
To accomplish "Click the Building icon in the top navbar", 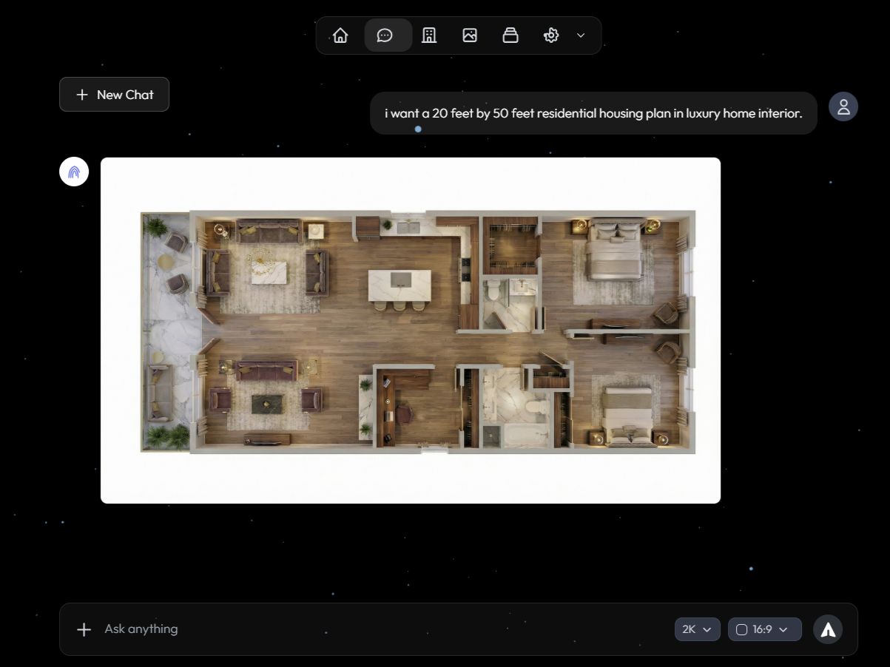I will tap(429, 35).
